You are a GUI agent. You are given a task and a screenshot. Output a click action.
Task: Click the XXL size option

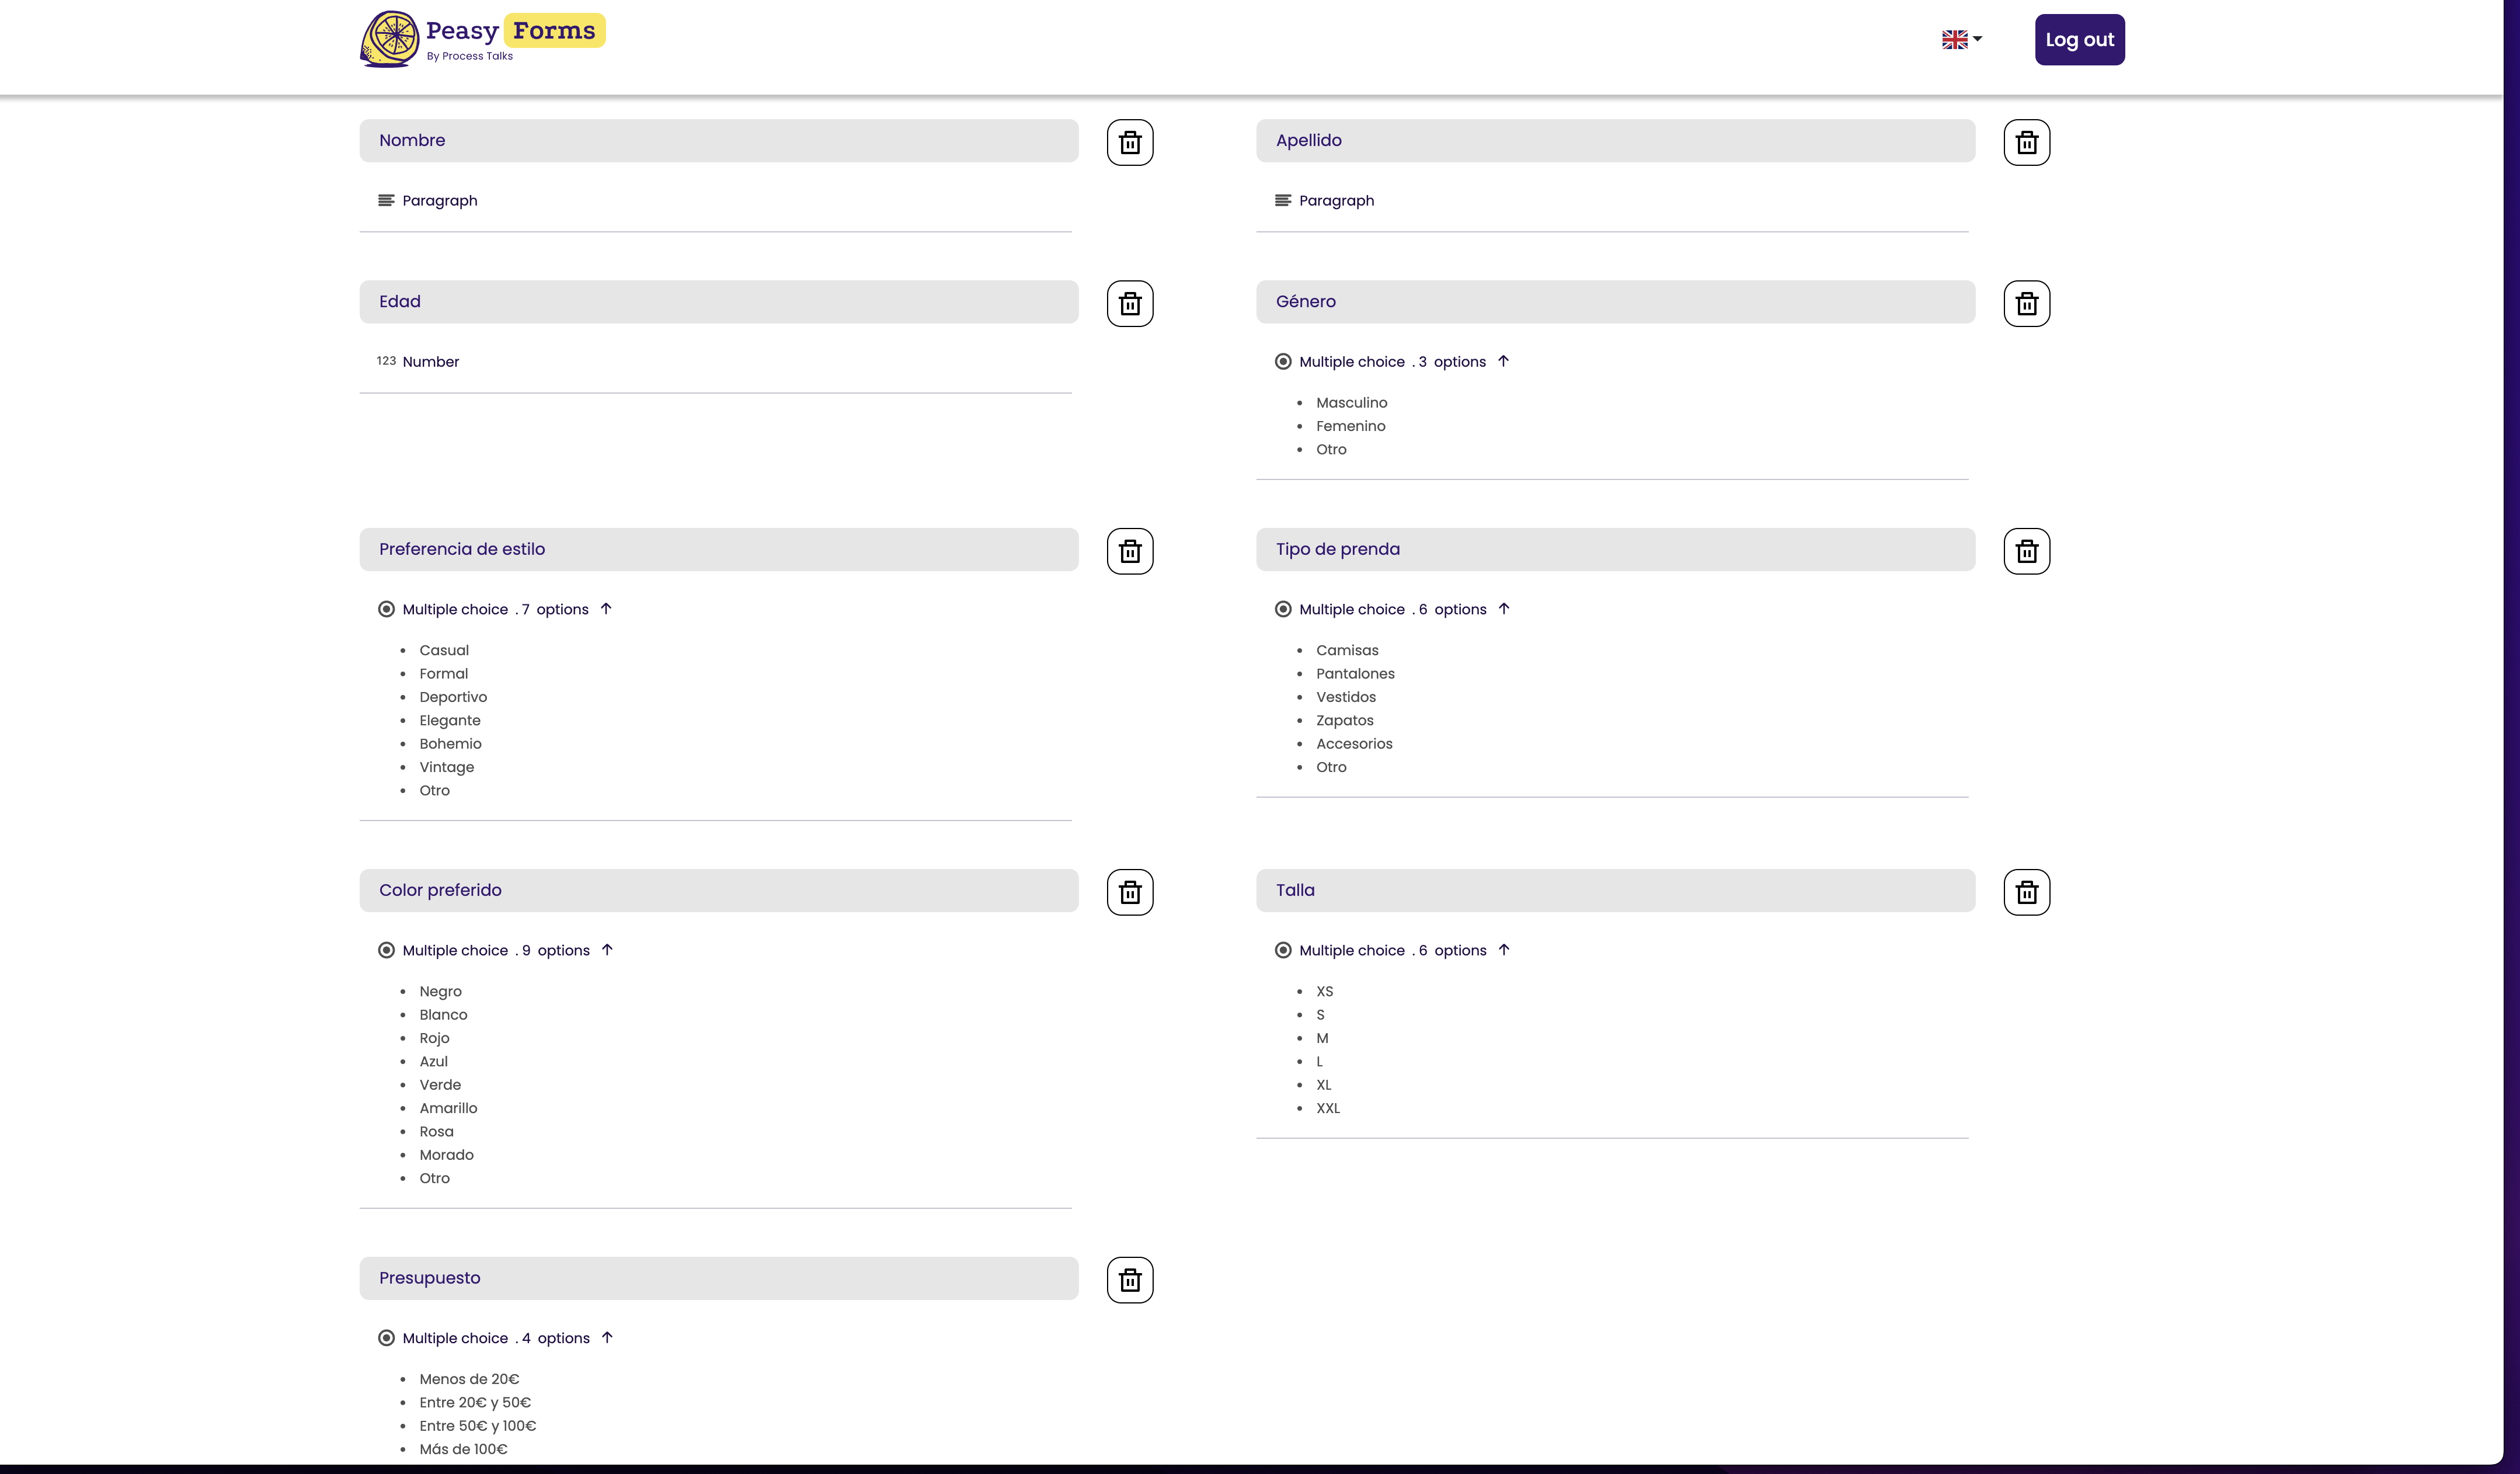(x=1328, y=1108)
